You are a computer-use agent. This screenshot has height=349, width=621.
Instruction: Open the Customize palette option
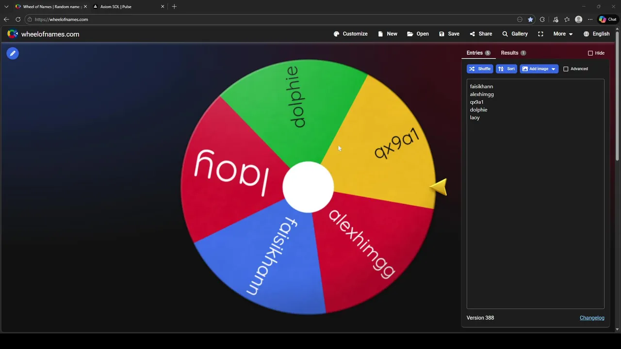tap(350, 34)
